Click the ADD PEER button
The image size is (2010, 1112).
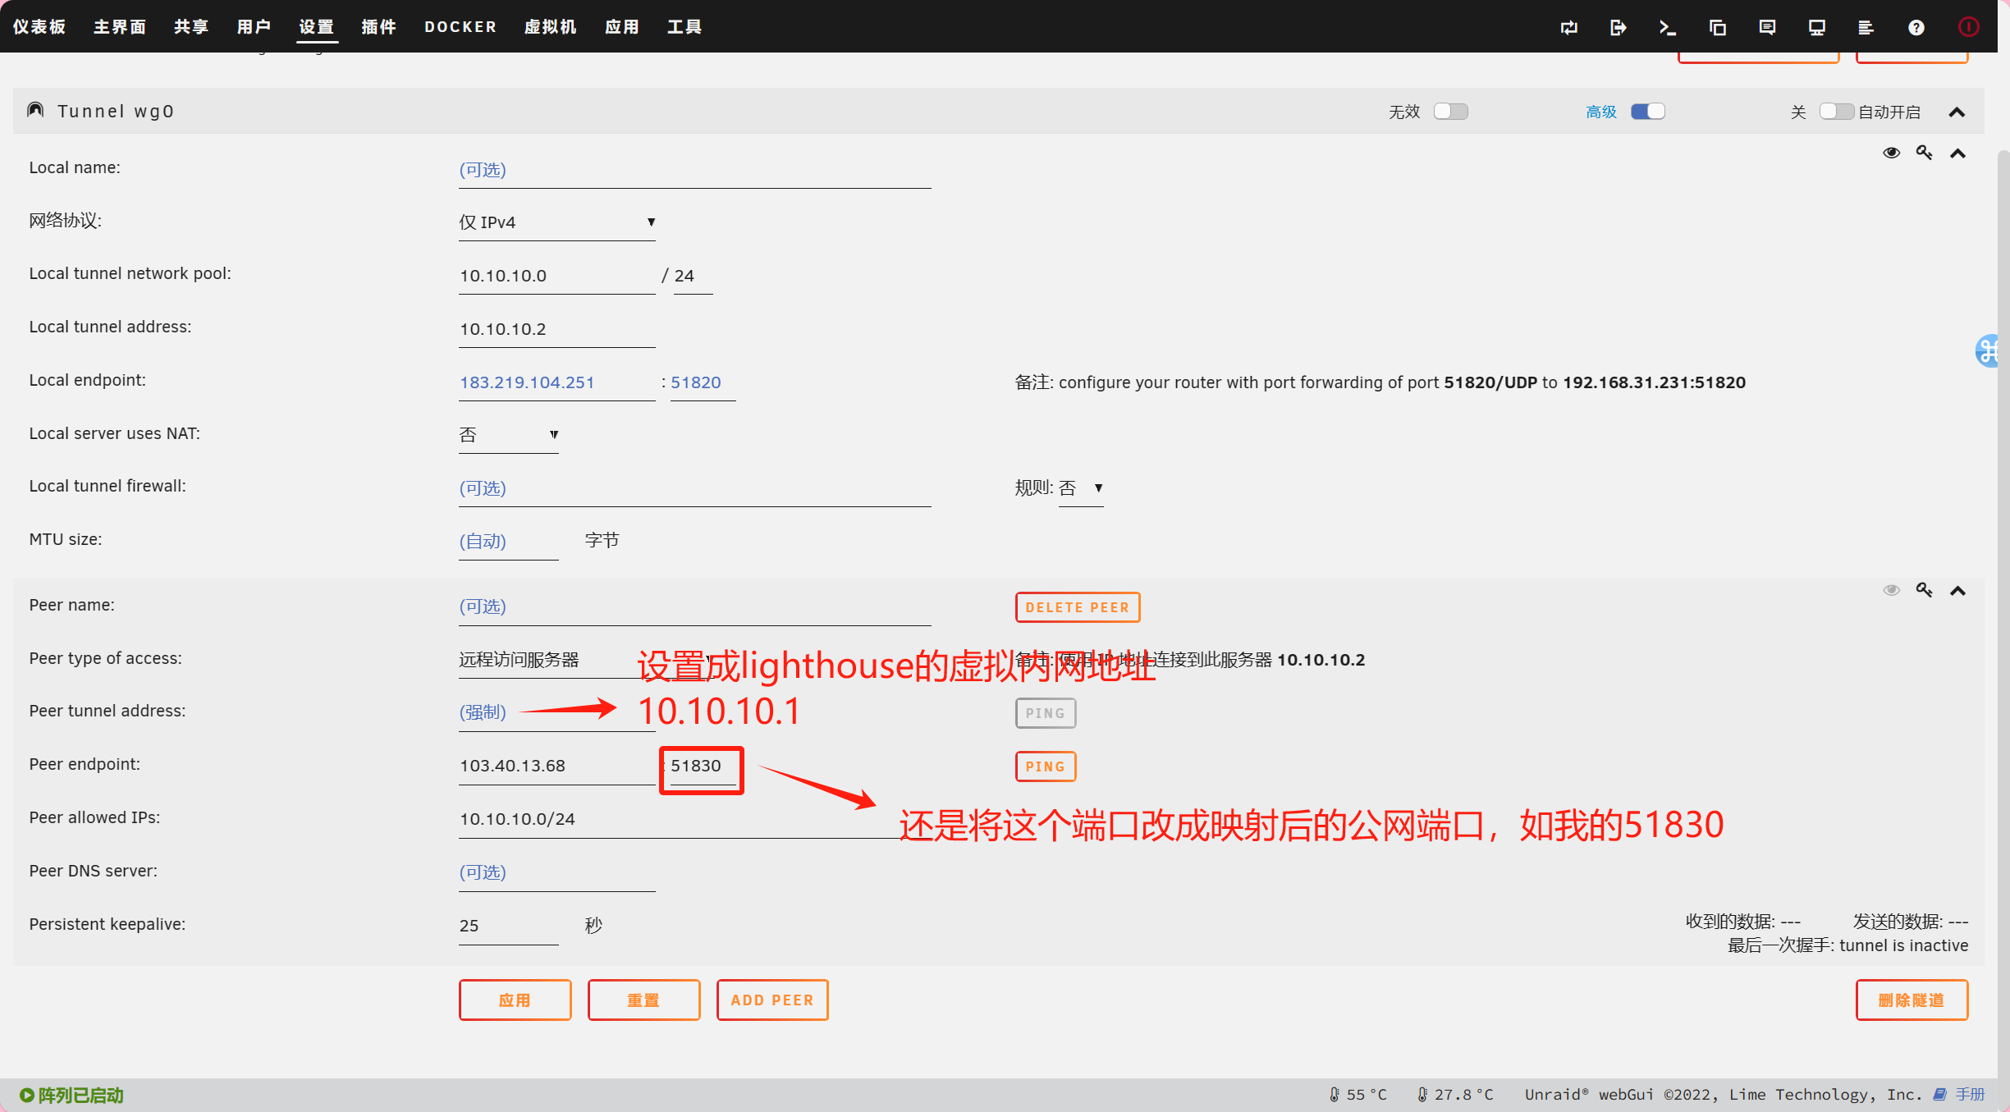pos(771,1000)
